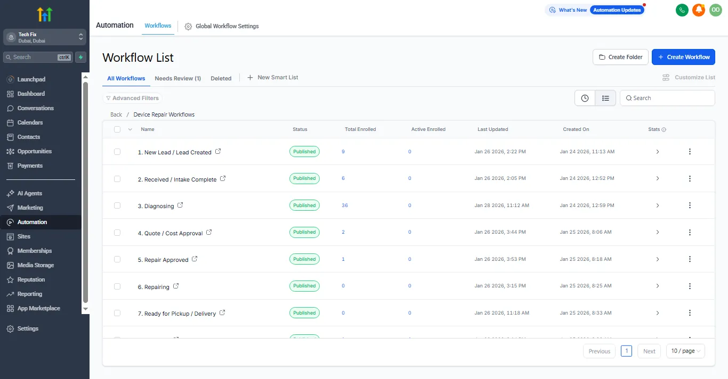Check the Received / Intake Complete row
The image size is (728, 379).
(x=117, y=179)
